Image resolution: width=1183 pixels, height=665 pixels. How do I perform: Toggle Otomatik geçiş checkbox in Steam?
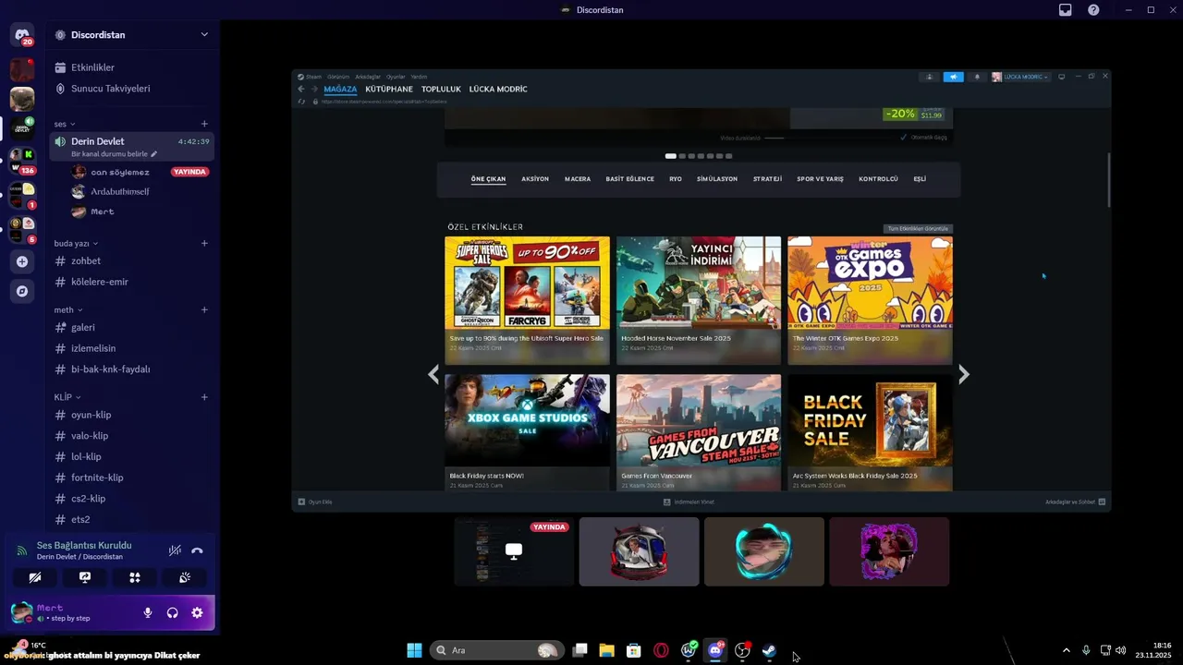coord(903,138)
